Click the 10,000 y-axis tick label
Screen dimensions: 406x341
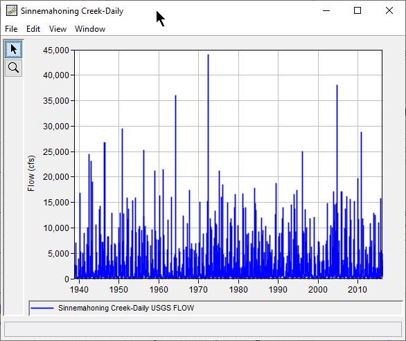click(56, 228)
